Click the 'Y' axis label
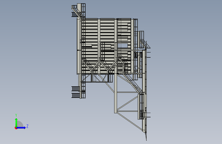222x144 pixels. point(16,115)
